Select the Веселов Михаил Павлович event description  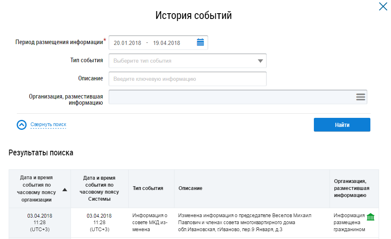(245, 223)
